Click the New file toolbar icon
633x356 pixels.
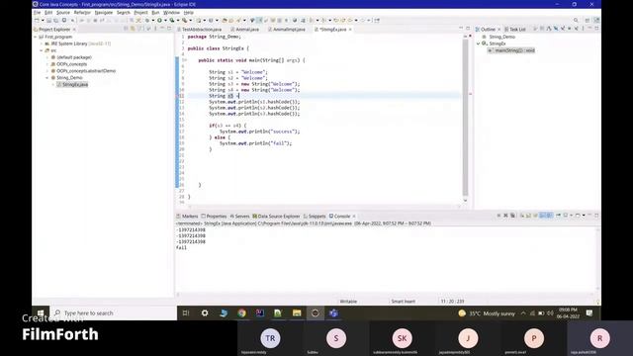coord(37,20)
